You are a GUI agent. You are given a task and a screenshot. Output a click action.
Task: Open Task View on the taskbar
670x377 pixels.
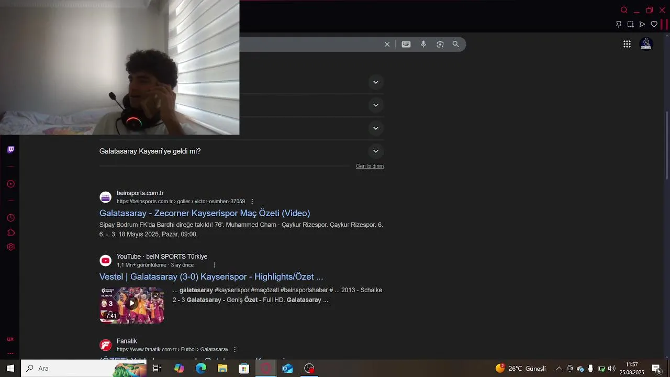157,368
